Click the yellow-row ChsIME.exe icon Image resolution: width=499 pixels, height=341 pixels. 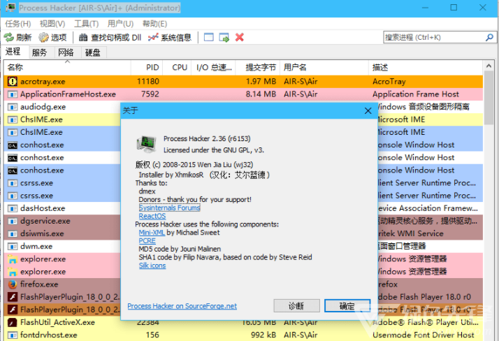13,119
